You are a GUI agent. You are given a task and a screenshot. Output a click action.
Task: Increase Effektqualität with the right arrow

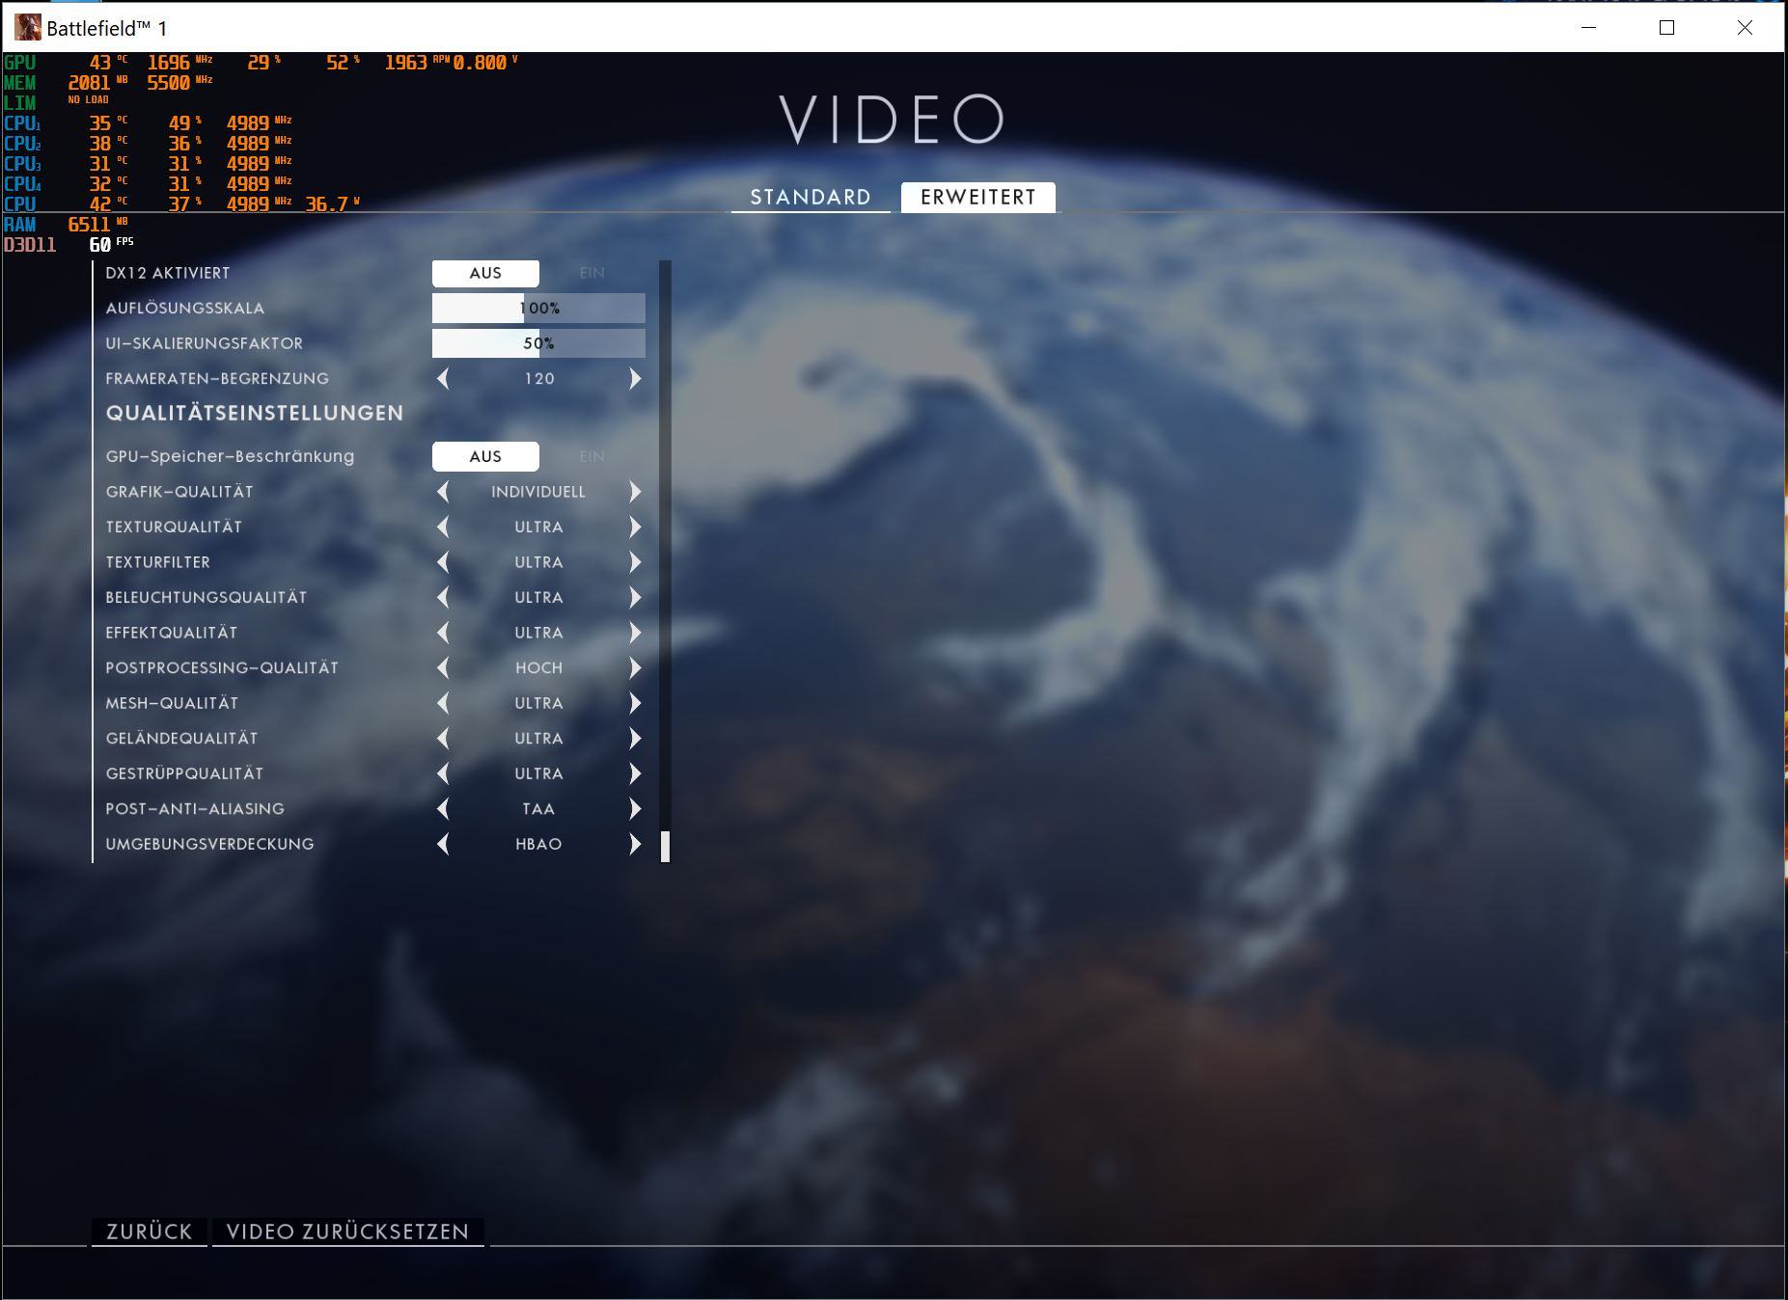point(635,633)
